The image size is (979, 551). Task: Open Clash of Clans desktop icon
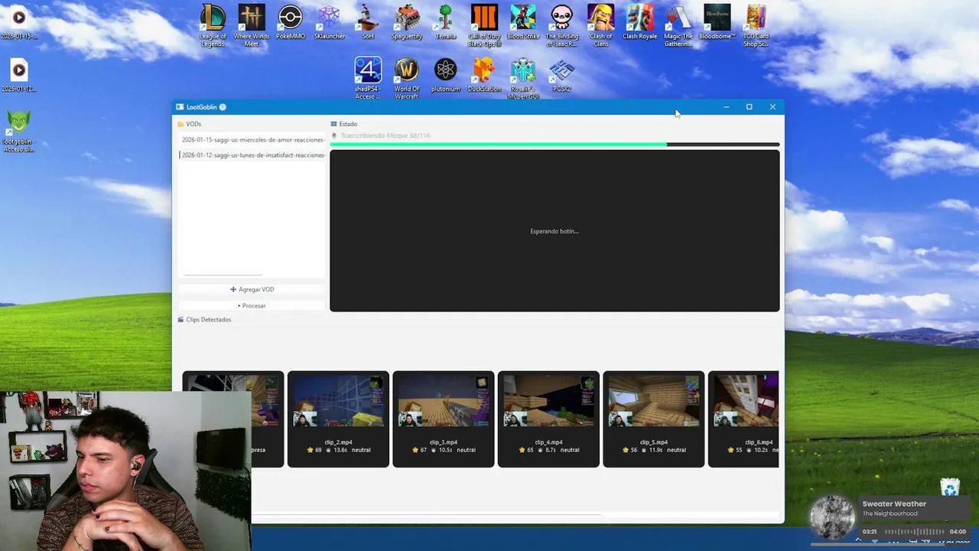[x=601, y=25]
